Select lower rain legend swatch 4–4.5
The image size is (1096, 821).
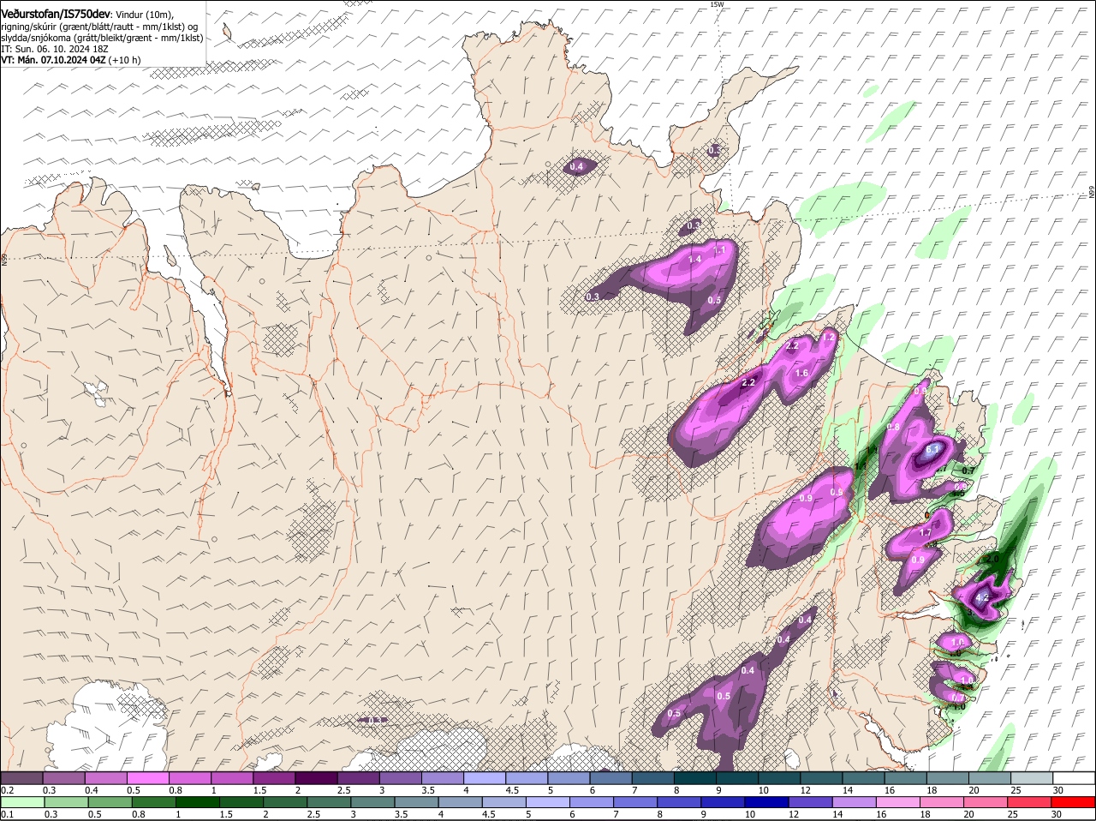click(x=459, y=802)
